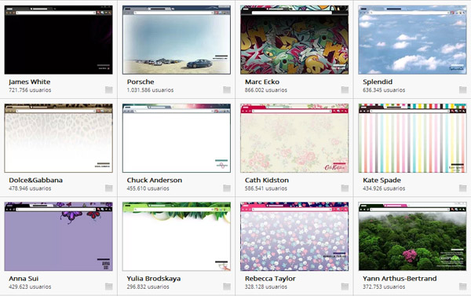Open the Porsche theme thumbnail
Image resolution: width=471 pixels, height=296 pixels.
tap(177, 40)
